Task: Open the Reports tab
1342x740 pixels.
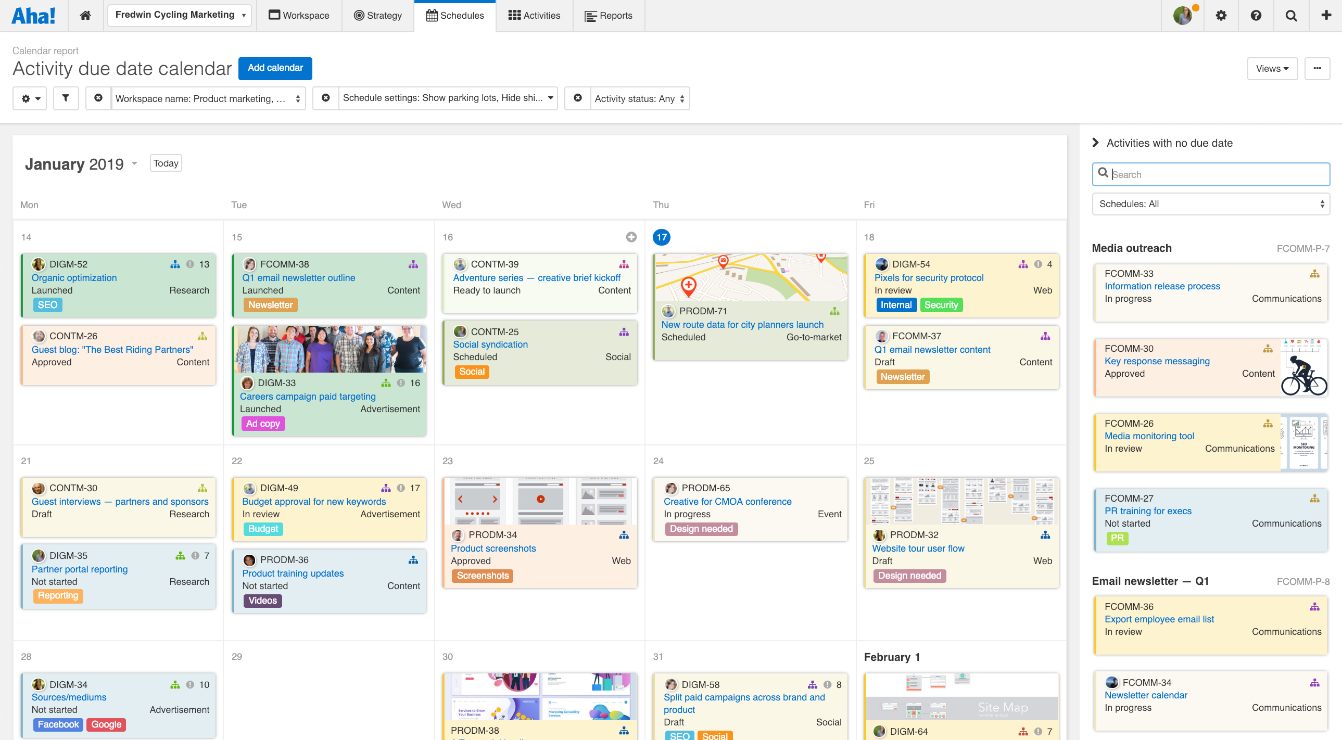Action: [x=609, y=15]
